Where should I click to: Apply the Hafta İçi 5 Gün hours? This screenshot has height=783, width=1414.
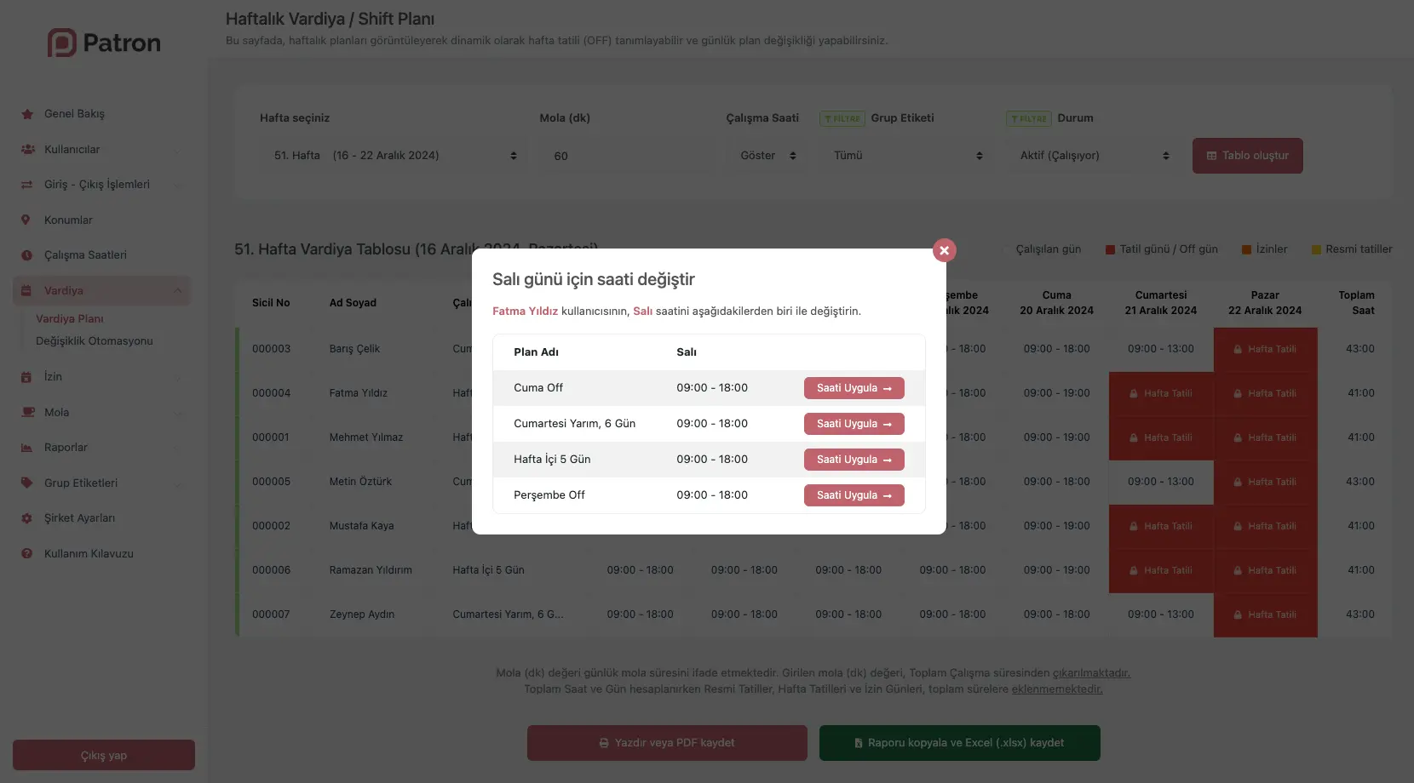(854, 460)
